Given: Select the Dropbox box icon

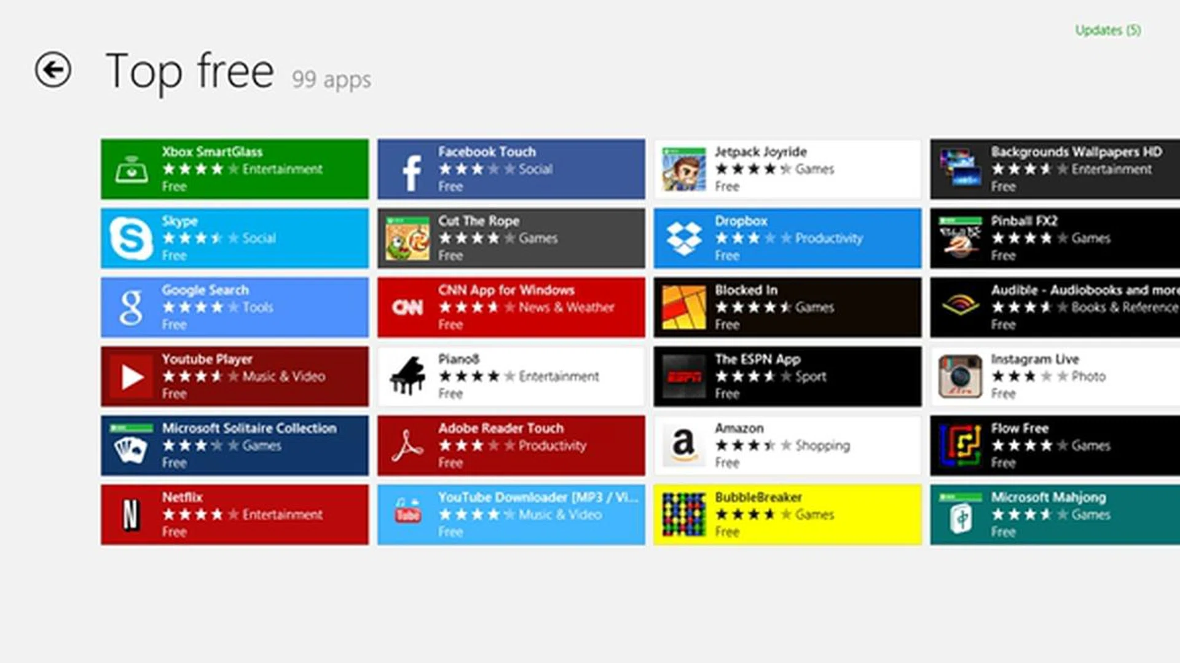Looking at the screenshot, I should point(684,238).
